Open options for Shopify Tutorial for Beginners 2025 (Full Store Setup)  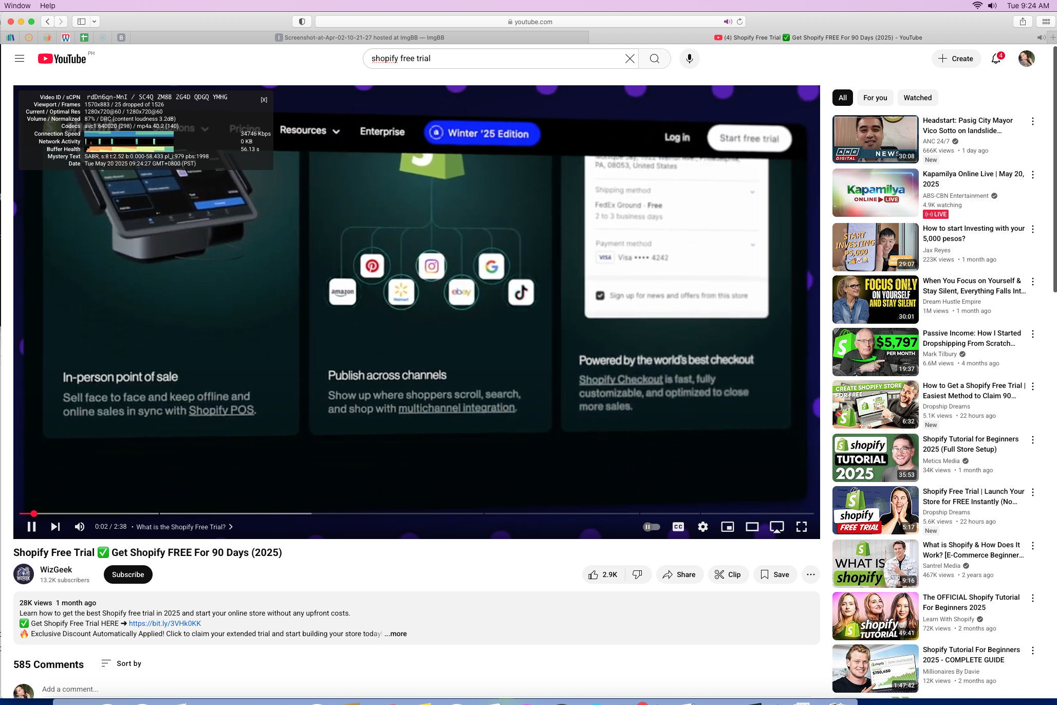tap(1032, 440)
